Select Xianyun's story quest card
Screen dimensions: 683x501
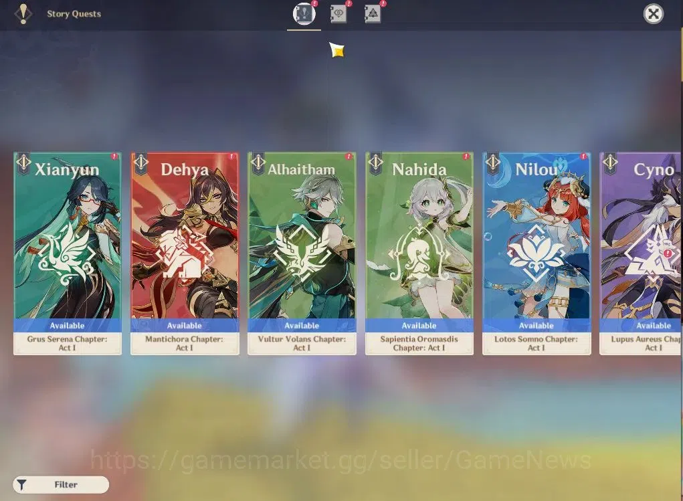coord(68,253)
